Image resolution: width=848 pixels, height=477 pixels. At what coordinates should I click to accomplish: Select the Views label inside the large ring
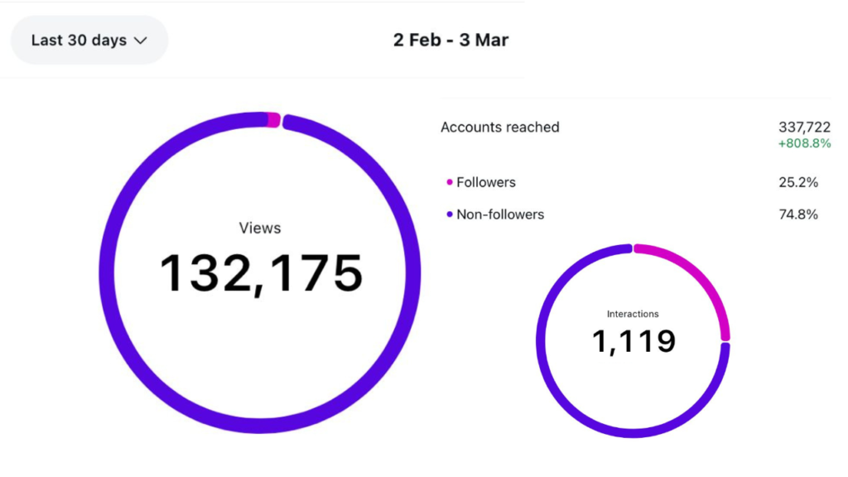[x=260, y=228]
